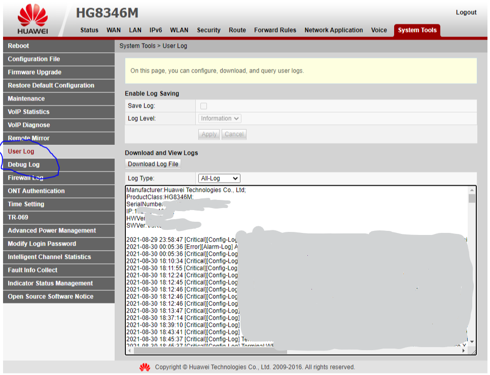Open Open Source Software Notice page
The height and width of the screenshot is (375, 490).
point(59,296)
